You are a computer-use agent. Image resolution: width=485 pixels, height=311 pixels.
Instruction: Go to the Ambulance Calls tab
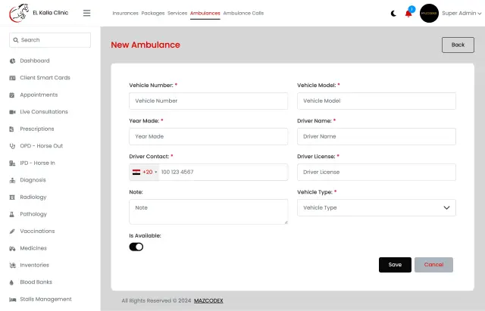(243, 14)
